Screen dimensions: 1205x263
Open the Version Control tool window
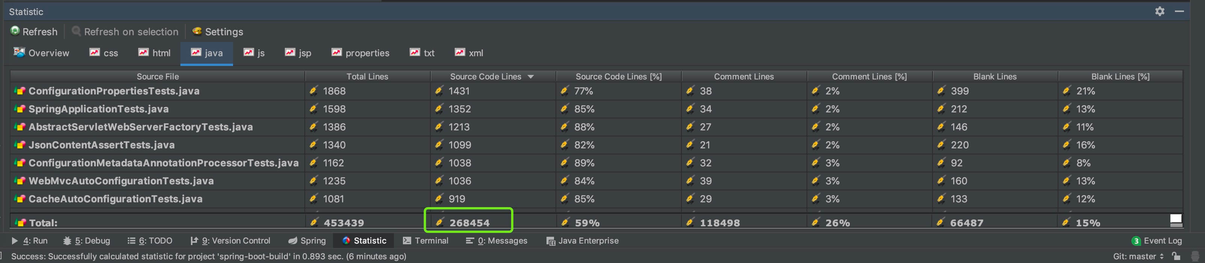click(230, 241)
